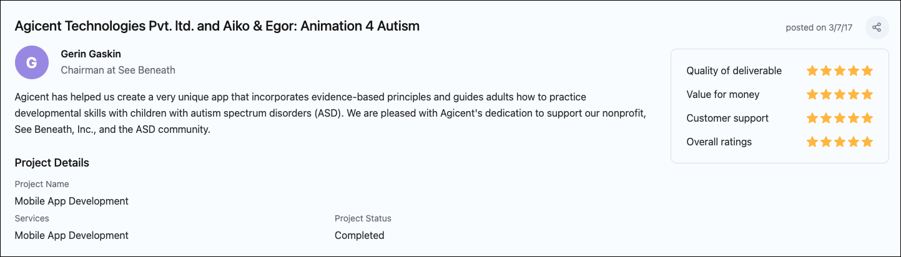Click the posted on 3/7/17 date
The image size is (901, 257).
pos(821,27)
